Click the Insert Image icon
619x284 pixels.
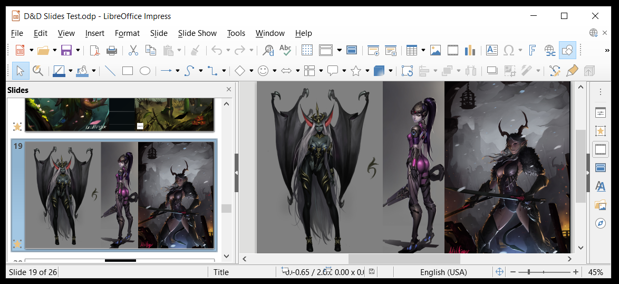(x=436, y=50)
